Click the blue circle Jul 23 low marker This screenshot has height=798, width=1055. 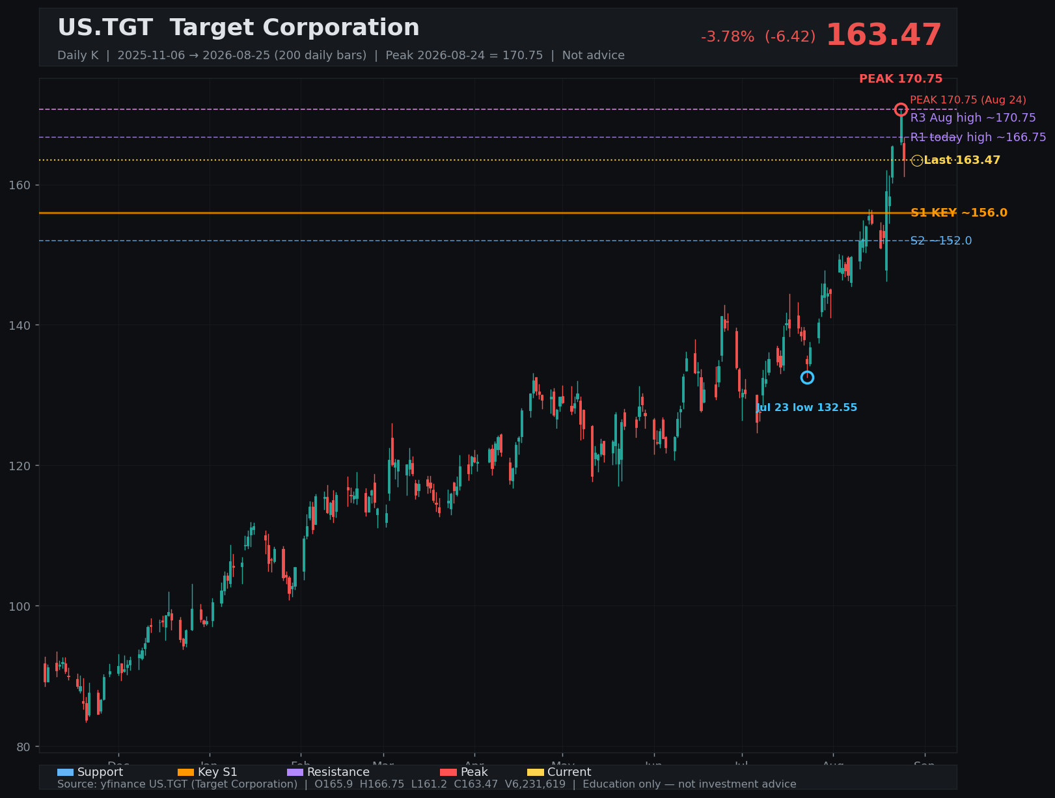807,377
